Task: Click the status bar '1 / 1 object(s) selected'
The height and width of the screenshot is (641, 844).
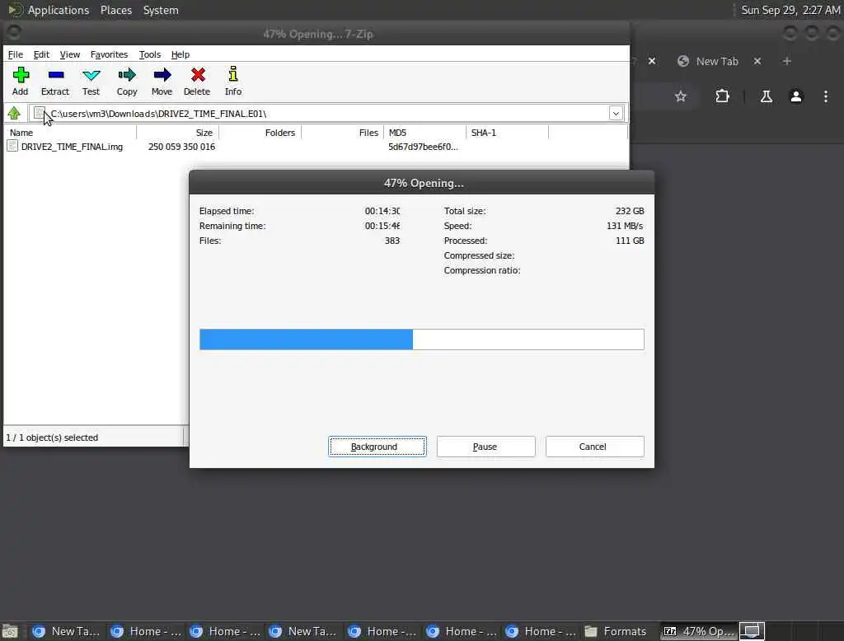Action: pyautogui.click(x=52, y=437)
